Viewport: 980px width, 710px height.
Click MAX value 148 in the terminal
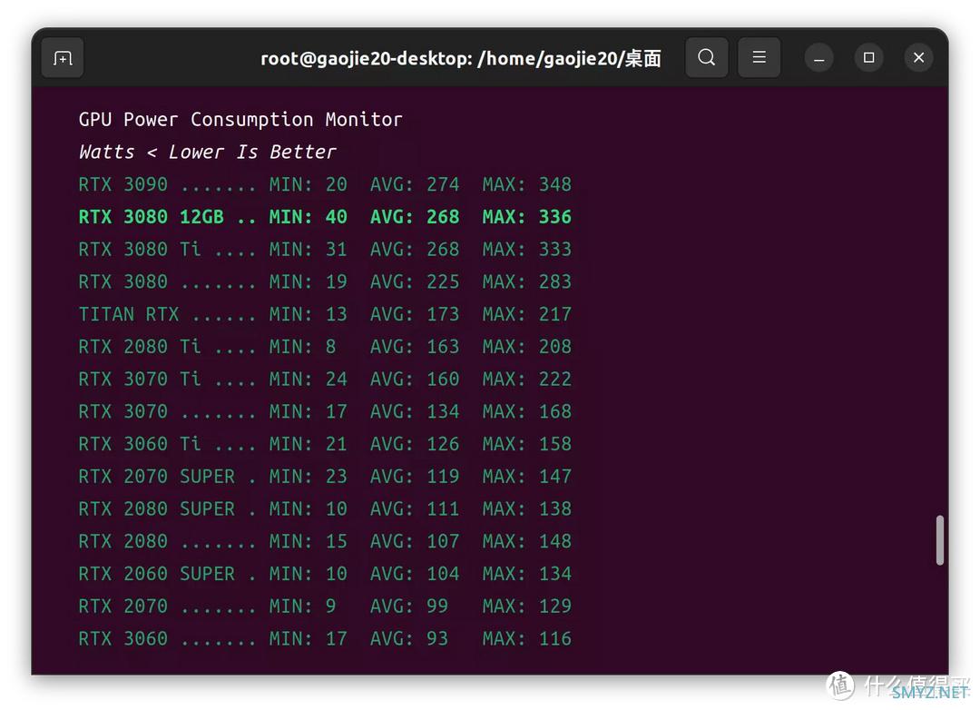pos(555,541)
